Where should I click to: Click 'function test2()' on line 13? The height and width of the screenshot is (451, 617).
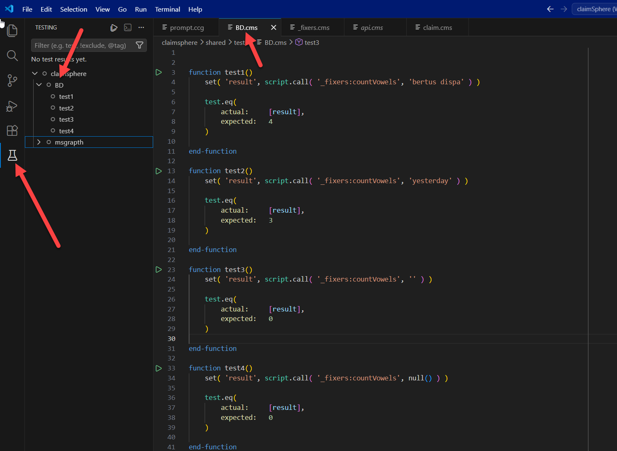[x=220, y=171]
